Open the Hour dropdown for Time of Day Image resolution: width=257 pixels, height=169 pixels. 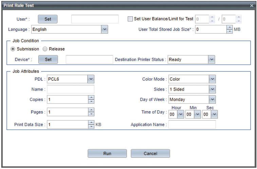181,115
